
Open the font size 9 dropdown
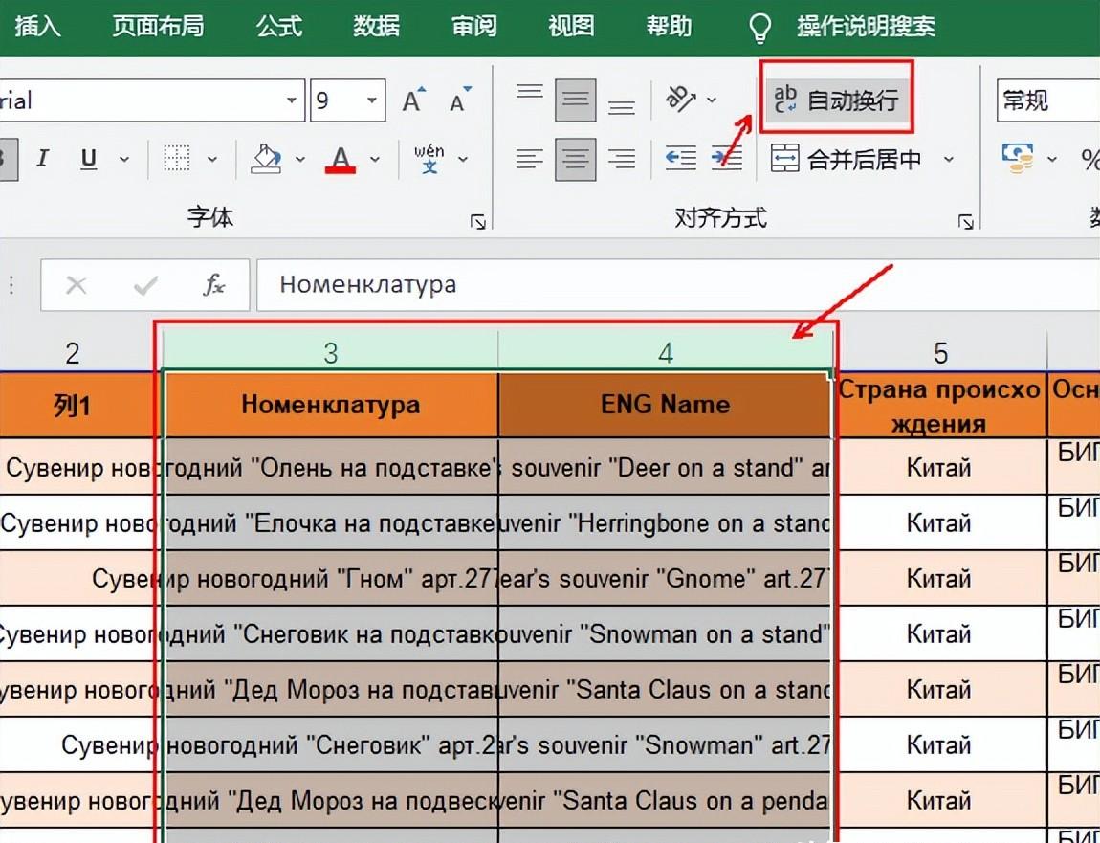click(x=372, y=100)
